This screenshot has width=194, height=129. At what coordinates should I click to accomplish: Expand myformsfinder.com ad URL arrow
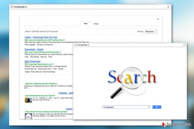click(x=61, y=52)
